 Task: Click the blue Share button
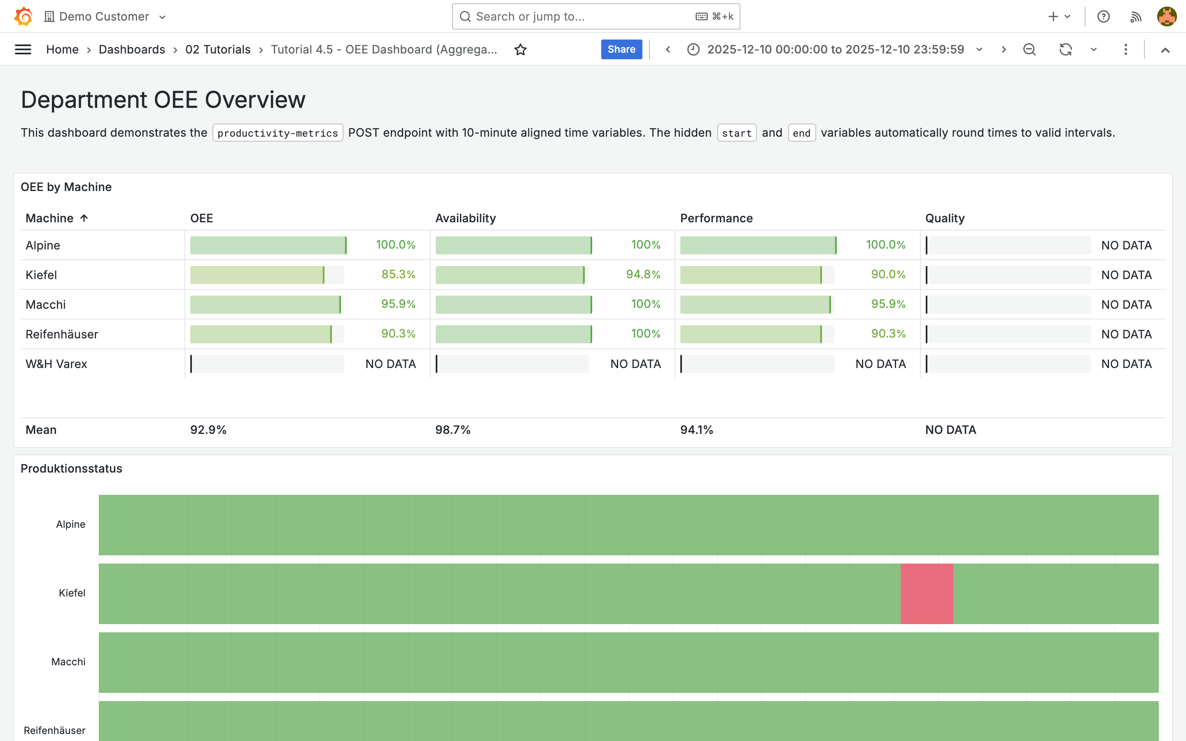[x=621, y=49]
